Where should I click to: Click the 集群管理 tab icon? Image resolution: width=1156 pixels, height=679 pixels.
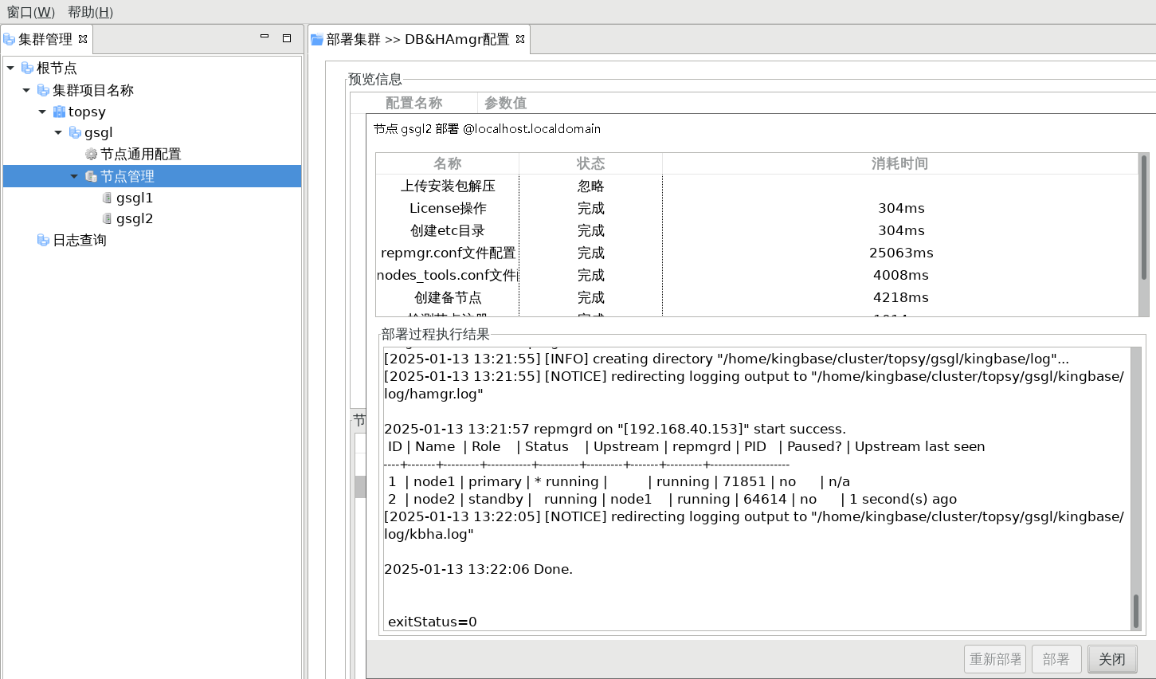coord(10,39)
